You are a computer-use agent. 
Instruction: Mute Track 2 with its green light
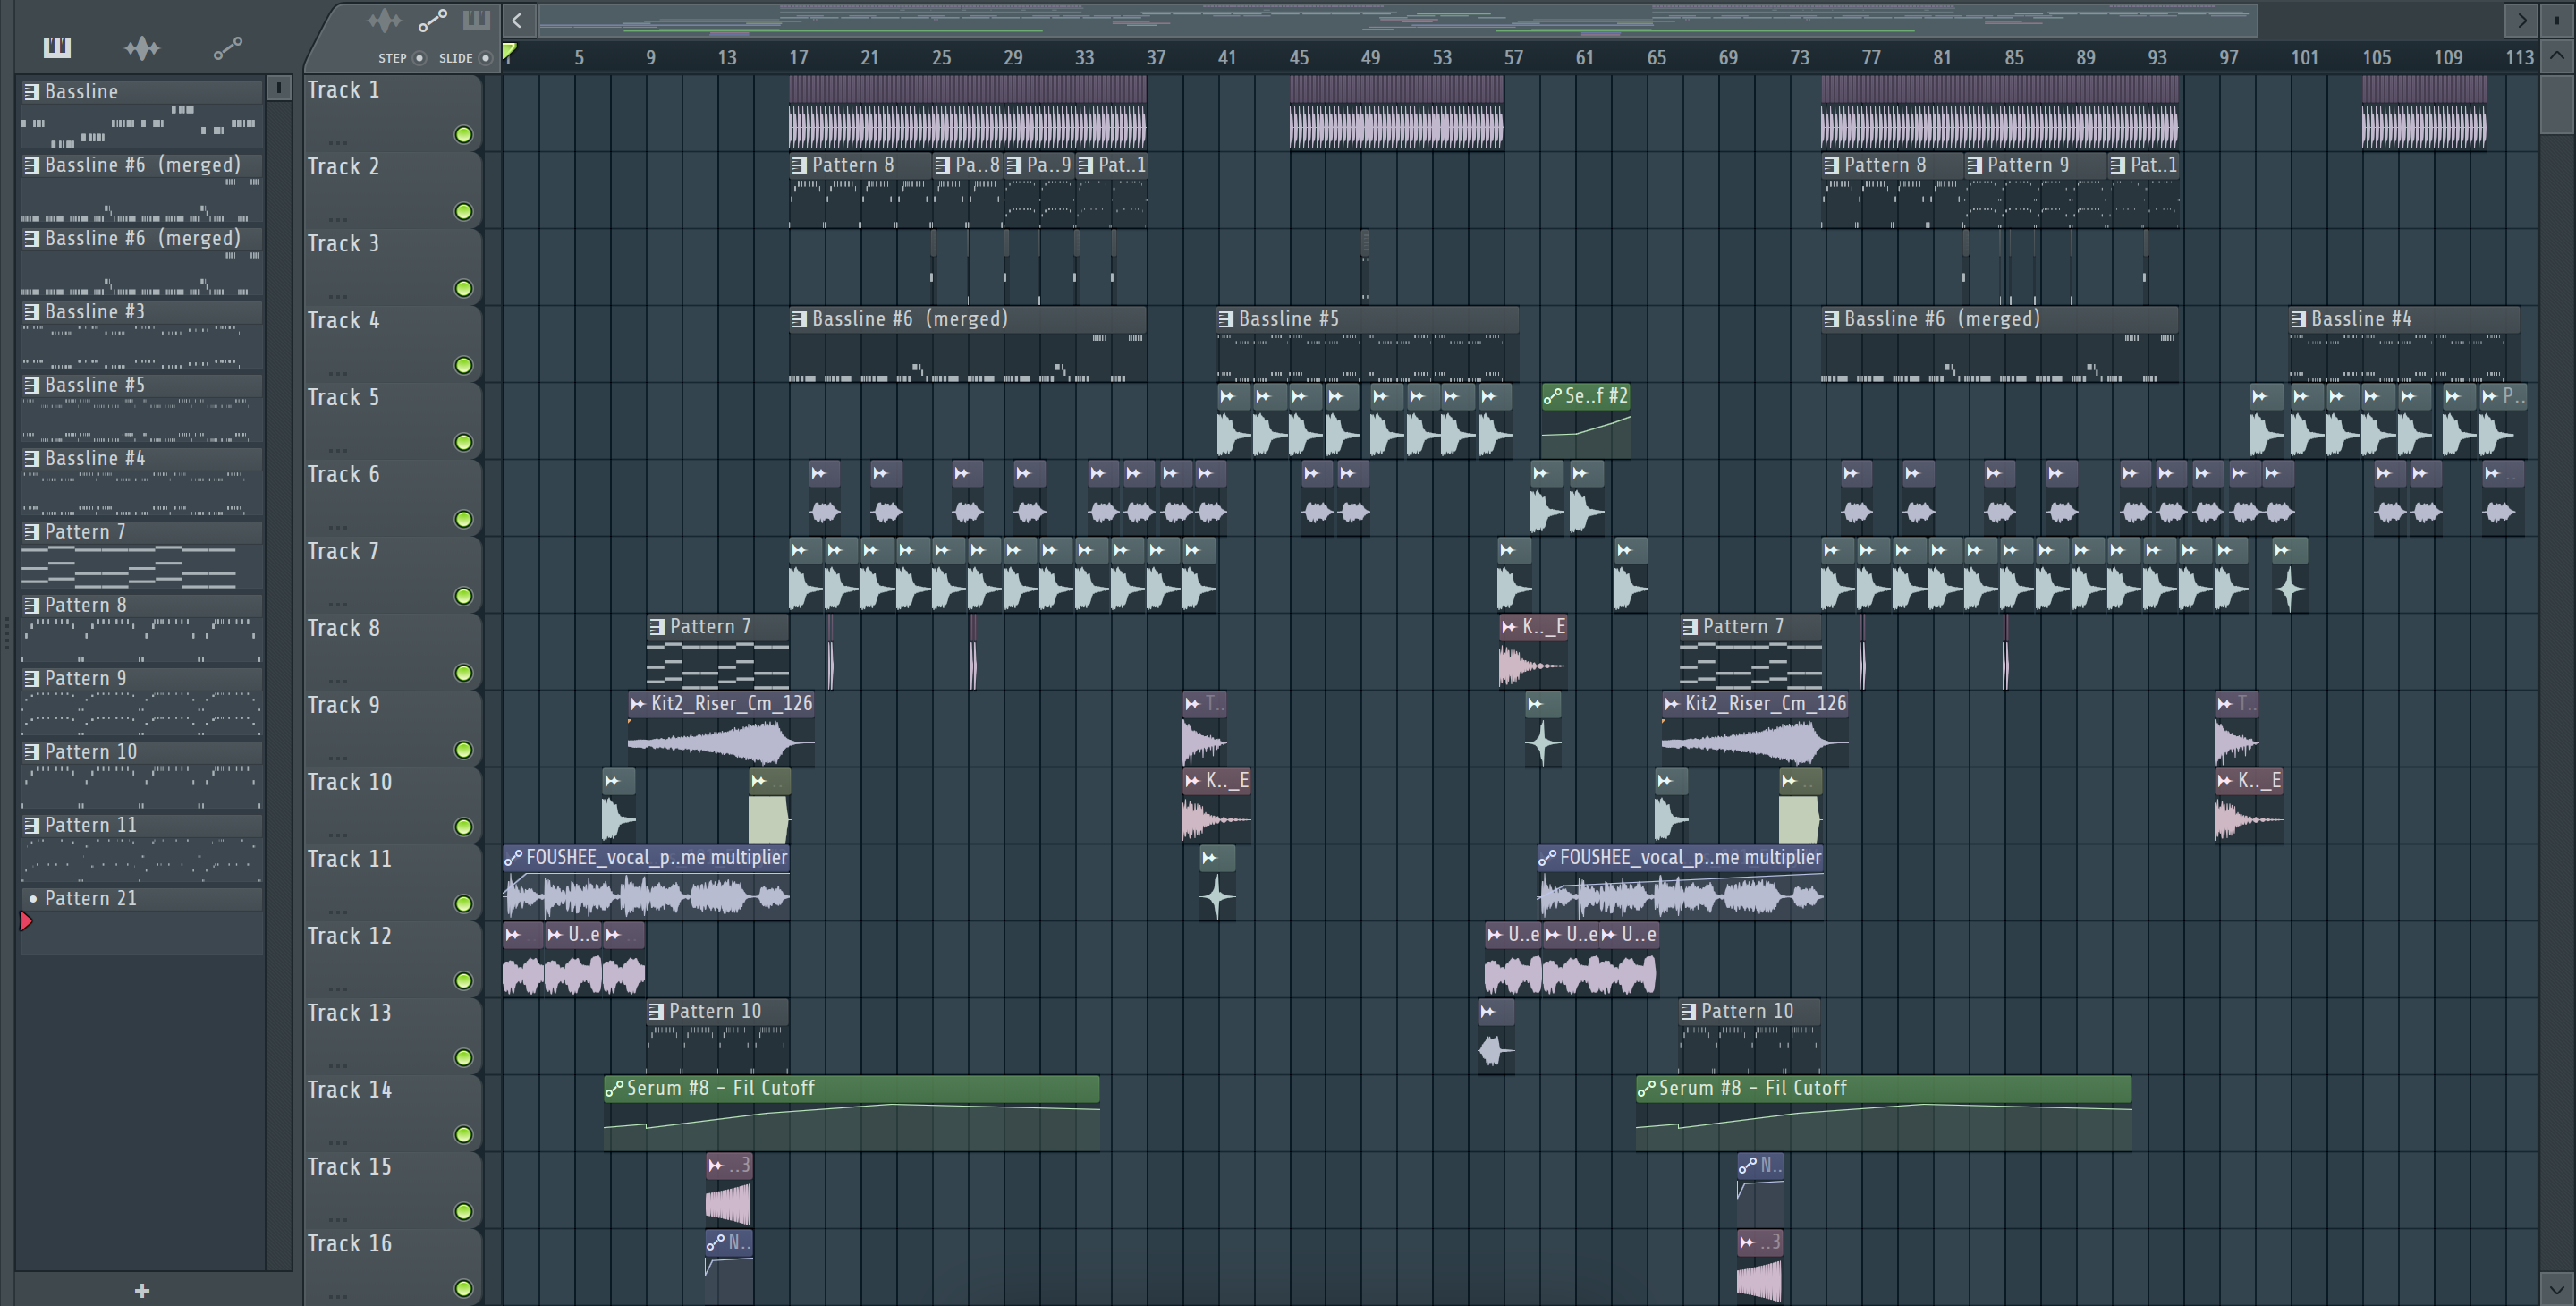coord(463,211)
